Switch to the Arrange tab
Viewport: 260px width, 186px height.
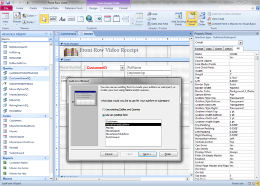pyautogui.click(x=108, y=8)
